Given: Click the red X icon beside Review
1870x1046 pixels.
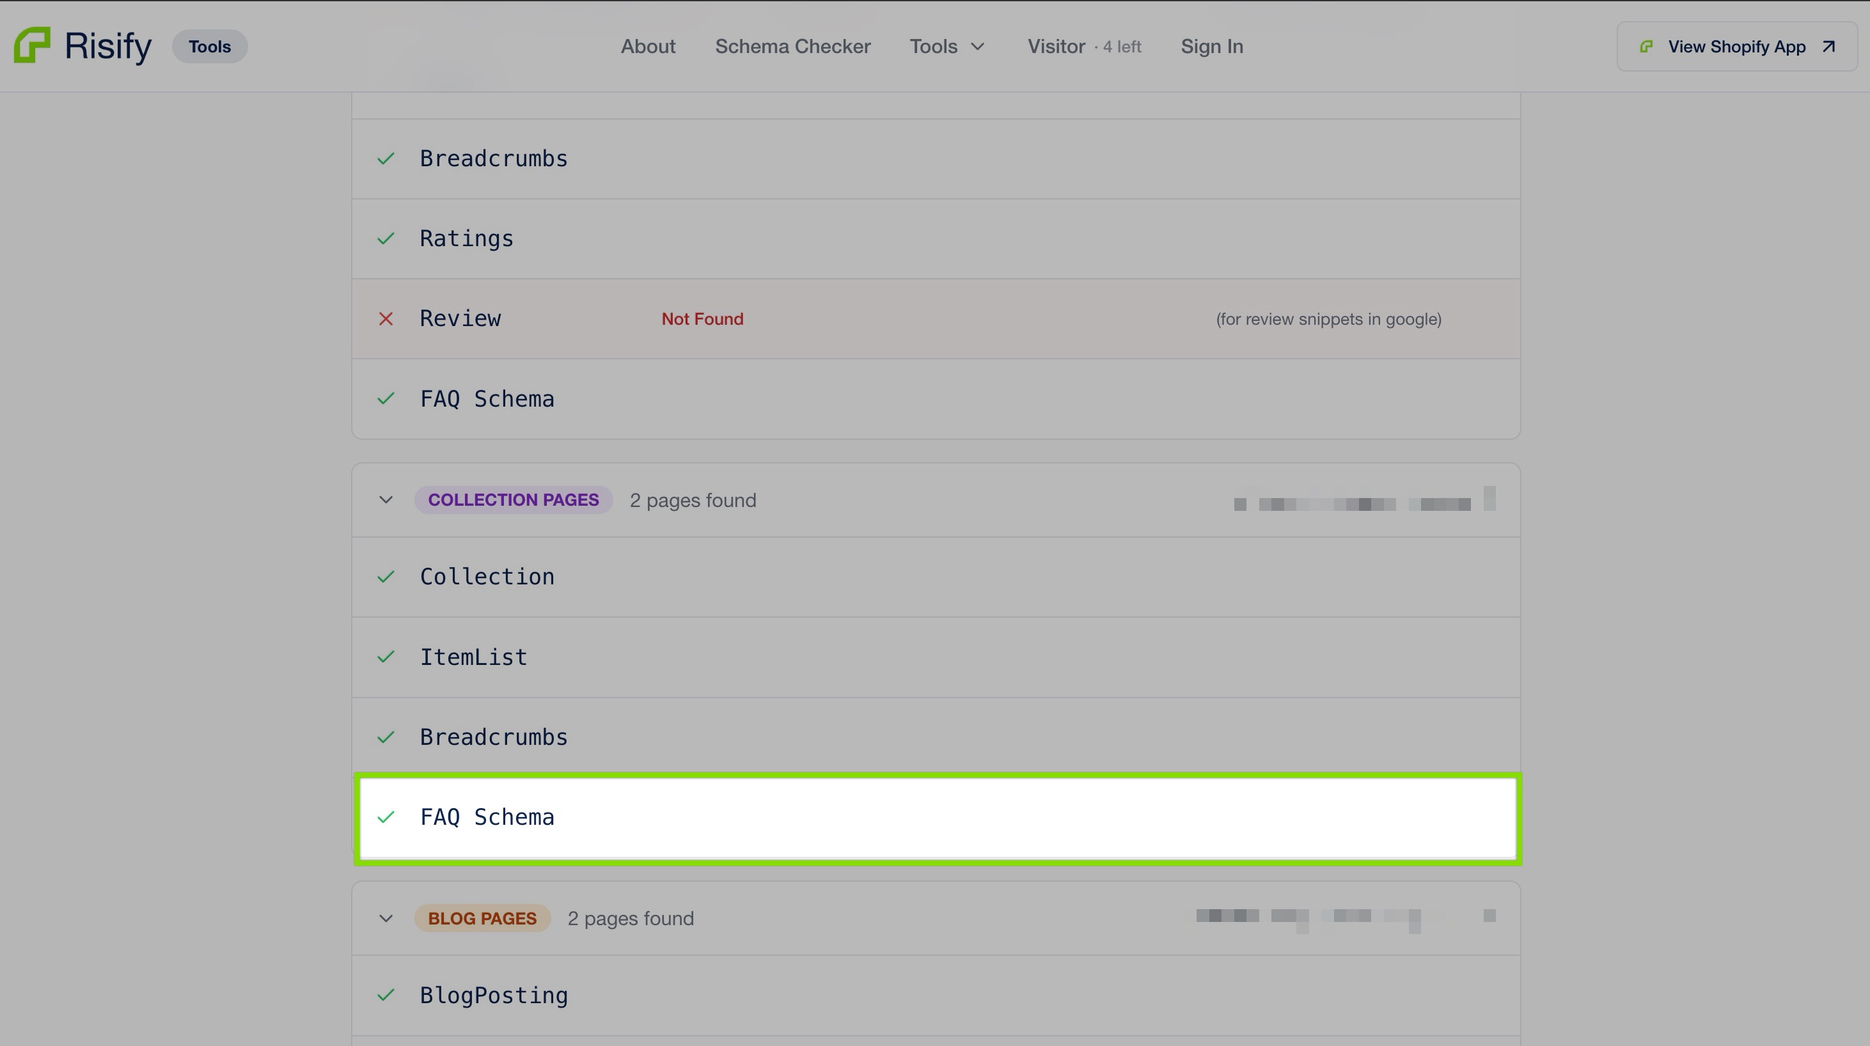Looking at the screenshot, I should [x=386, y=318].
